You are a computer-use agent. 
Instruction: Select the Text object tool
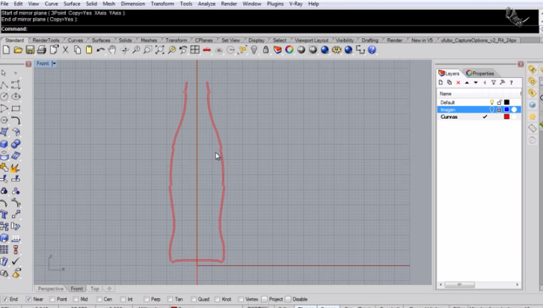click(4, 215)
